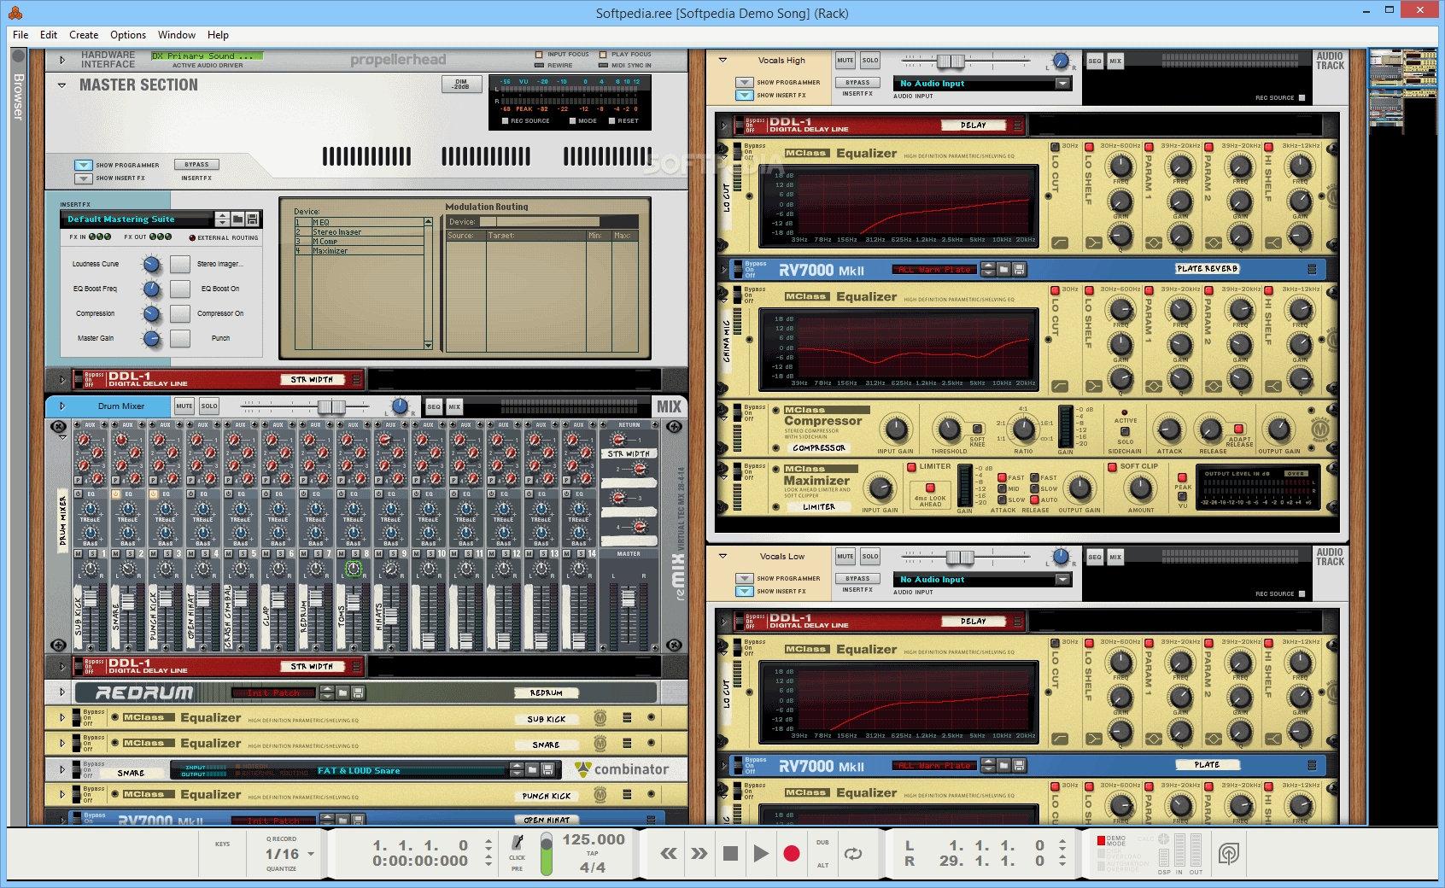The width and height of the screenshot is (1445, 888).
Task: Expand the Redrum device
Action: (62, 692)
